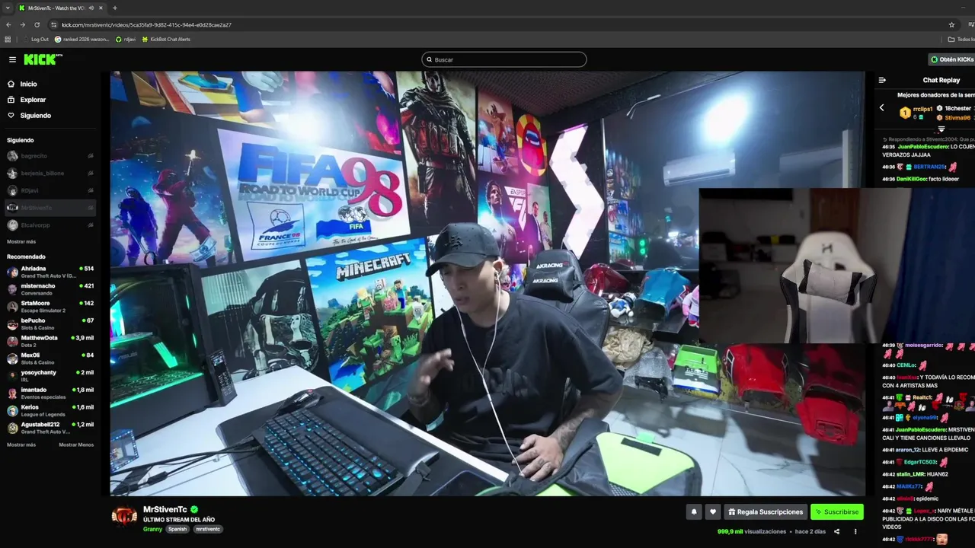
Task: Click EdgarTC503 username in chat
Action: [x=920, y=462]
